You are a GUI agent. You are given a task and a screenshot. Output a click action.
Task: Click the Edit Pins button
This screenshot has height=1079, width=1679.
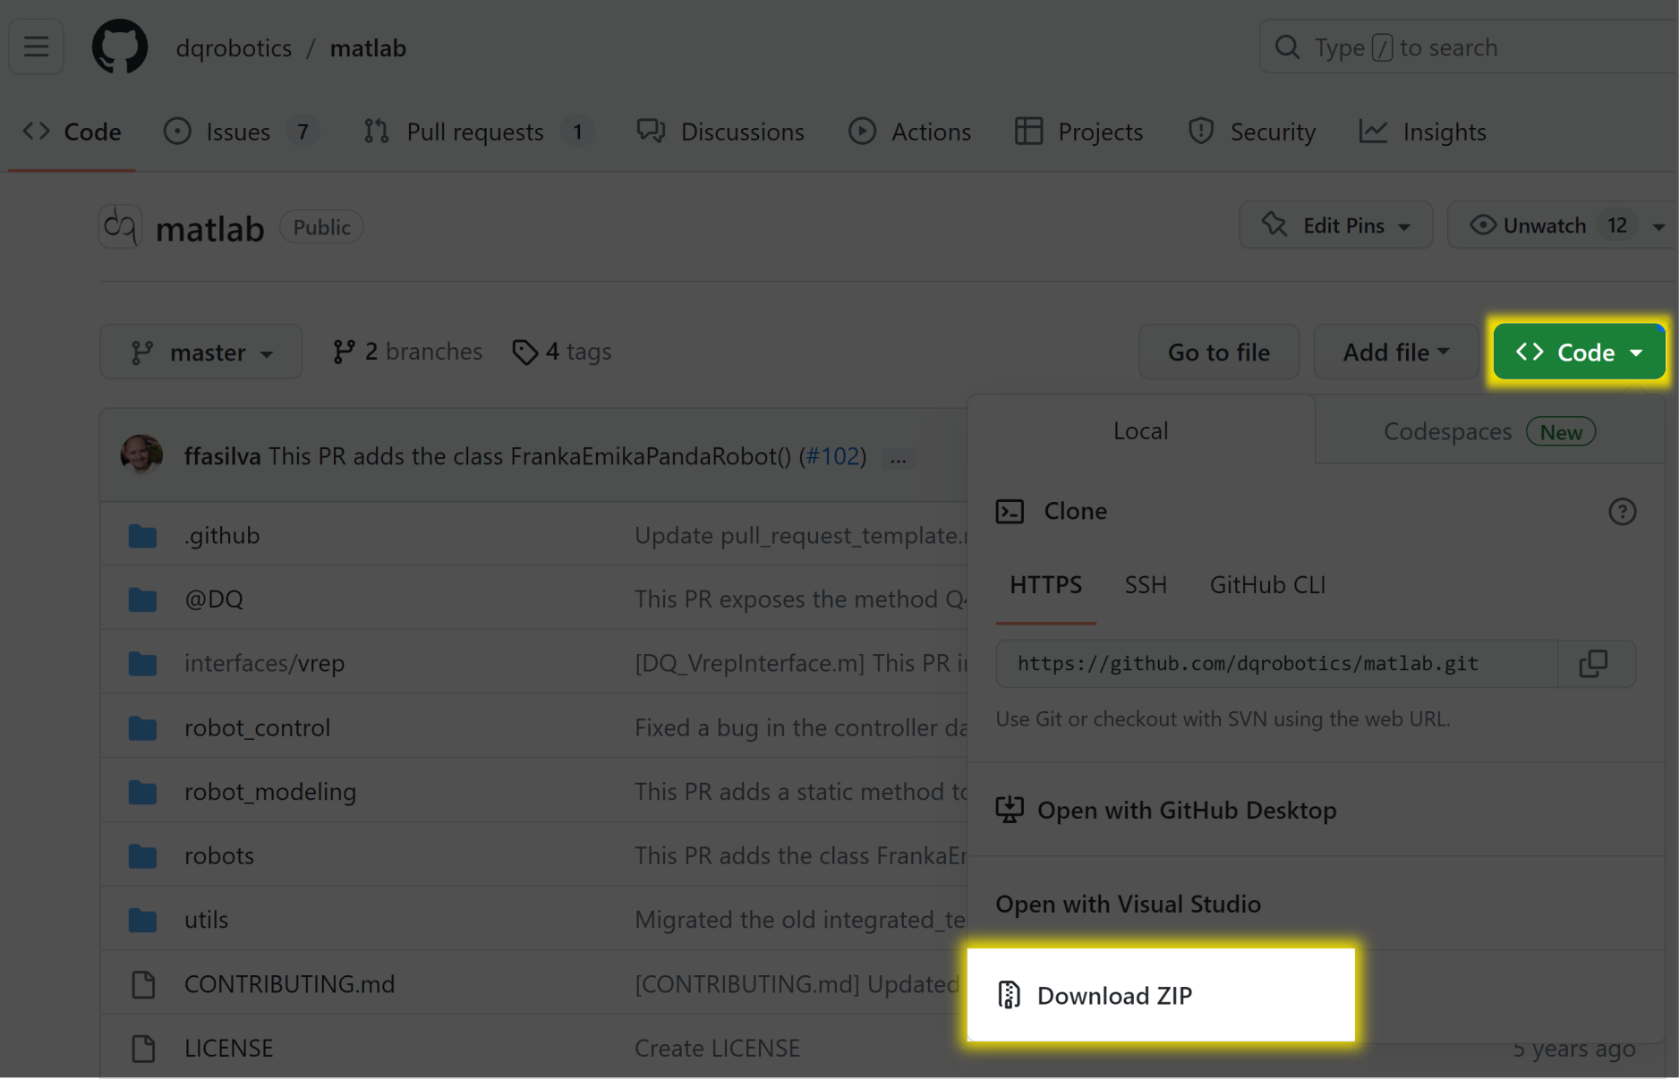click(x=1335, y=225)
